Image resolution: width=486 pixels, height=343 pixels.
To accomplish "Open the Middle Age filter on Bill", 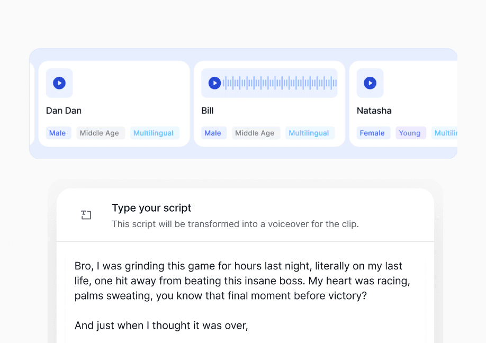I will click(x=256, y=133).
